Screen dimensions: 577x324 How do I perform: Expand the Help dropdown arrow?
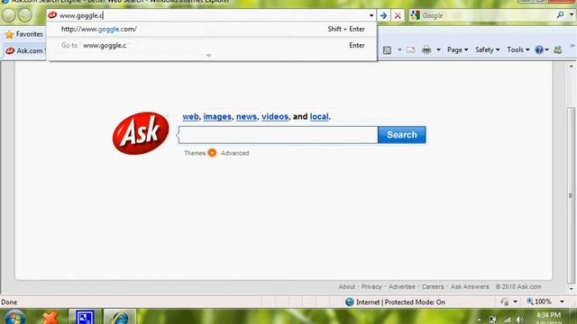tap(547, 50)
